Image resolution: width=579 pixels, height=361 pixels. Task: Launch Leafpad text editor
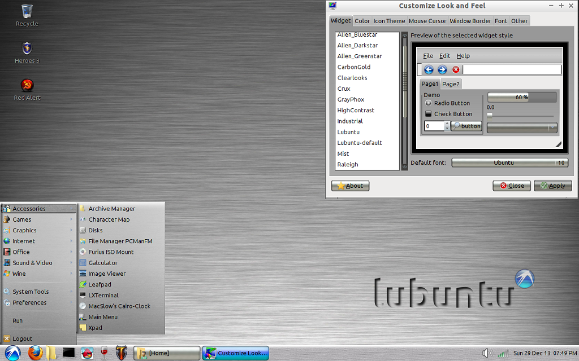coord(121,284)
